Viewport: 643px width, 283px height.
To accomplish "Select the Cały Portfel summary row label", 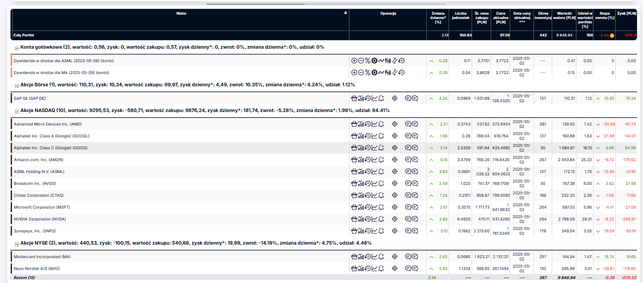I will (x=24, y=35).
